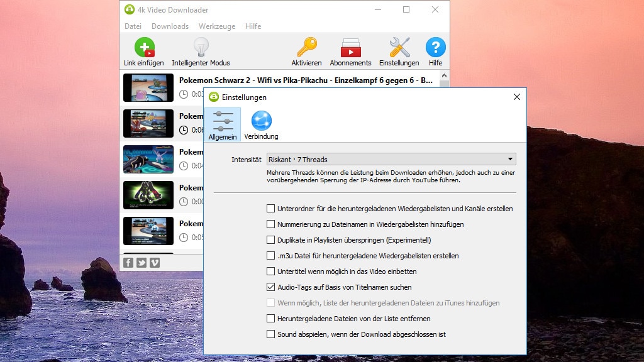Viewport: 644px width, 362px height.
Task: Select the Allgemein settings tab
Action: click(x=222, y=125)
